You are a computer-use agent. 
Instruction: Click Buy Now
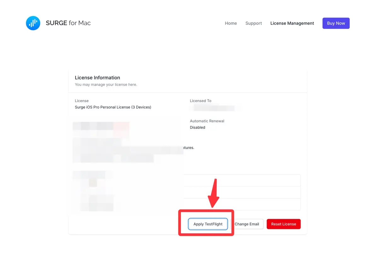tap(336, 23)
